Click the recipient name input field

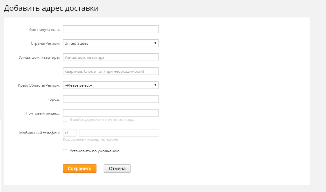[110, 29]
